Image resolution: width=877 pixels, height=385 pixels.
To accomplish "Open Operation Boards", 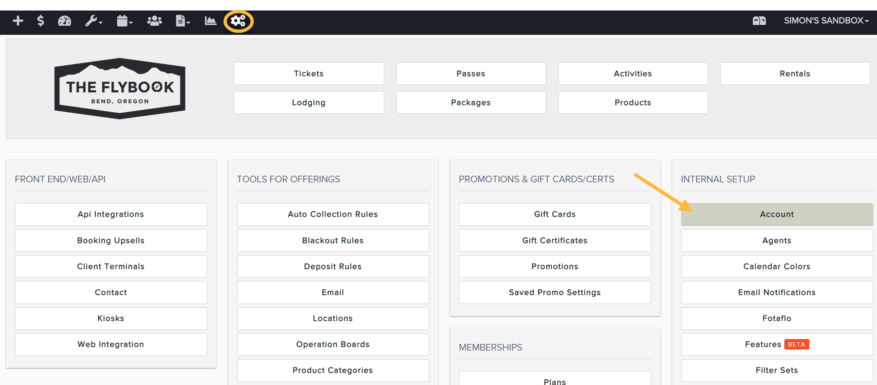I will tap(333, 344).
